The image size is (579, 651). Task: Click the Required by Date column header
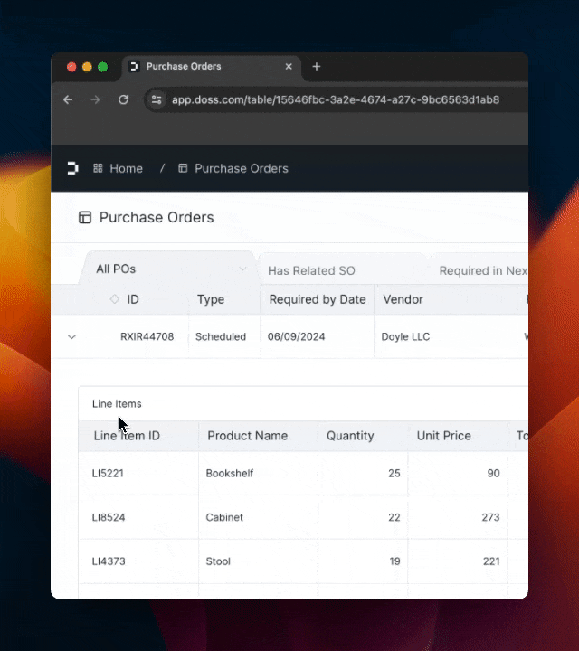[318, 299]
